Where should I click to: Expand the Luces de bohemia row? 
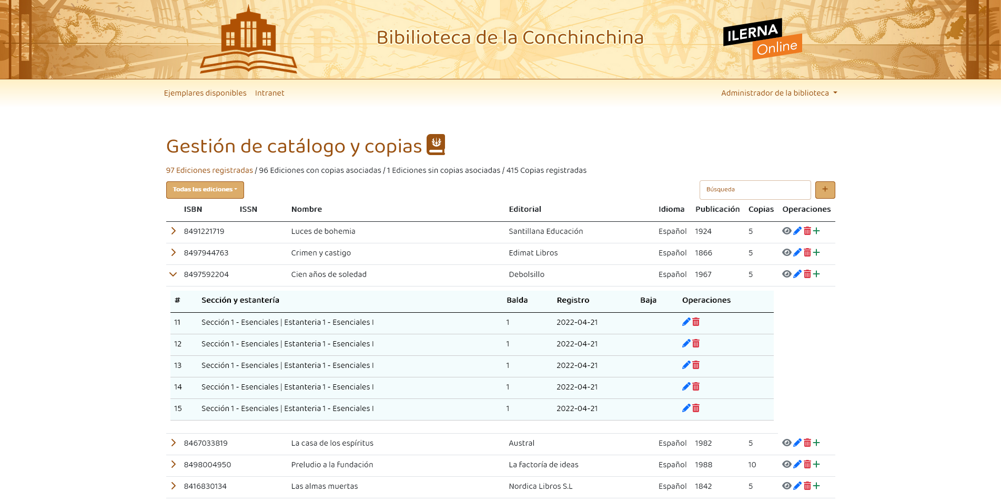pyautogui.click(x=173, y=231)
